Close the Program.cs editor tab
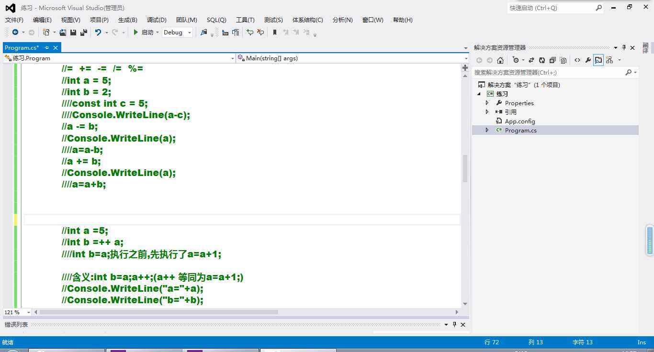 [56, 47]
